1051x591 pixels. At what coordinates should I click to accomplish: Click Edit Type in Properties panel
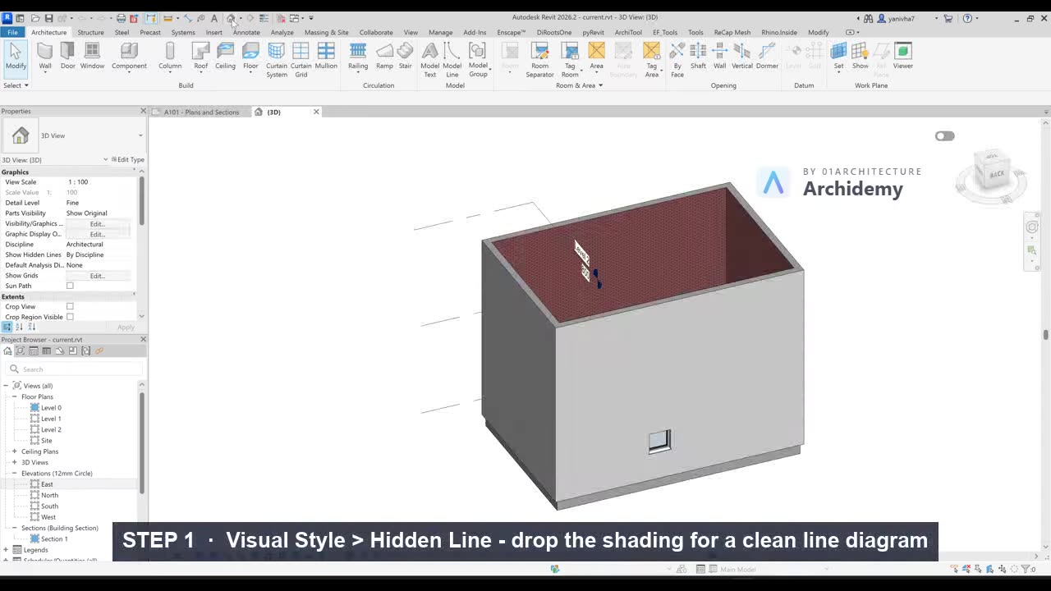pos(127,160)
